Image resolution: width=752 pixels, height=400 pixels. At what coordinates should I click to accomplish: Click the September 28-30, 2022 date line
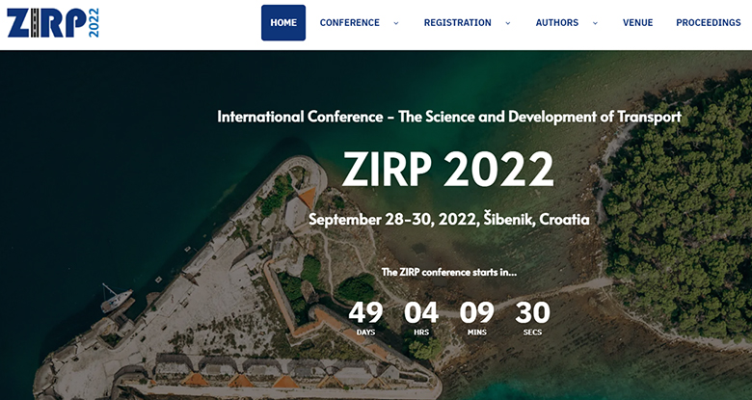[x=449, y=220]
